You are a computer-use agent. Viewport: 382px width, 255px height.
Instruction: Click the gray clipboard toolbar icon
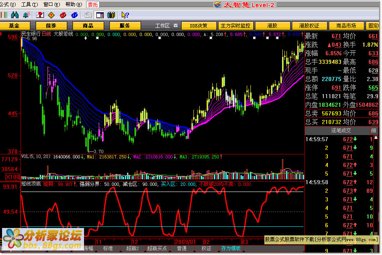tap(88, 15)
